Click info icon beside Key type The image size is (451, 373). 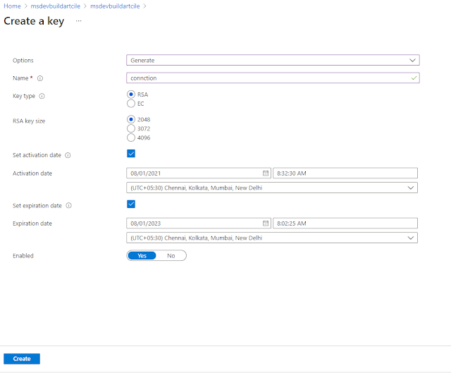[42, 96]
